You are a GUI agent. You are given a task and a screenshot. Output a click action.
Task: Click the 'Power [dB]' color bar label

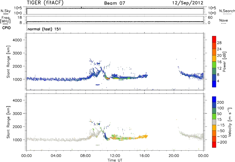tap(224, 62)
